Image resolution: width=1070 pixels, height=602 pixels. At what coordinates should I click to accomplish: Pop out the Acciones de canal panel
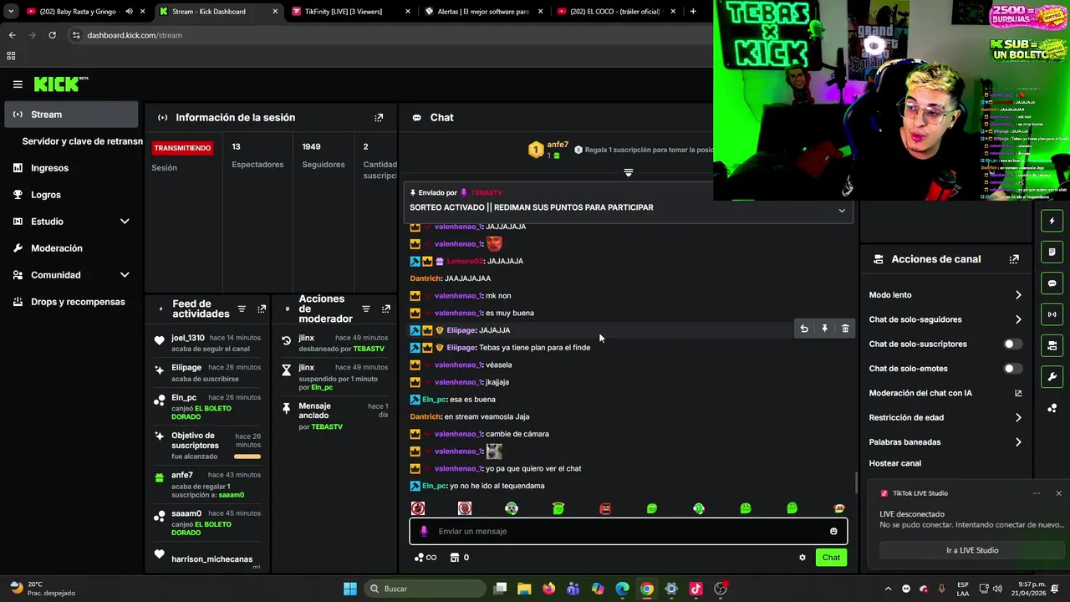pyautogui.click(x=1014, y=259)
